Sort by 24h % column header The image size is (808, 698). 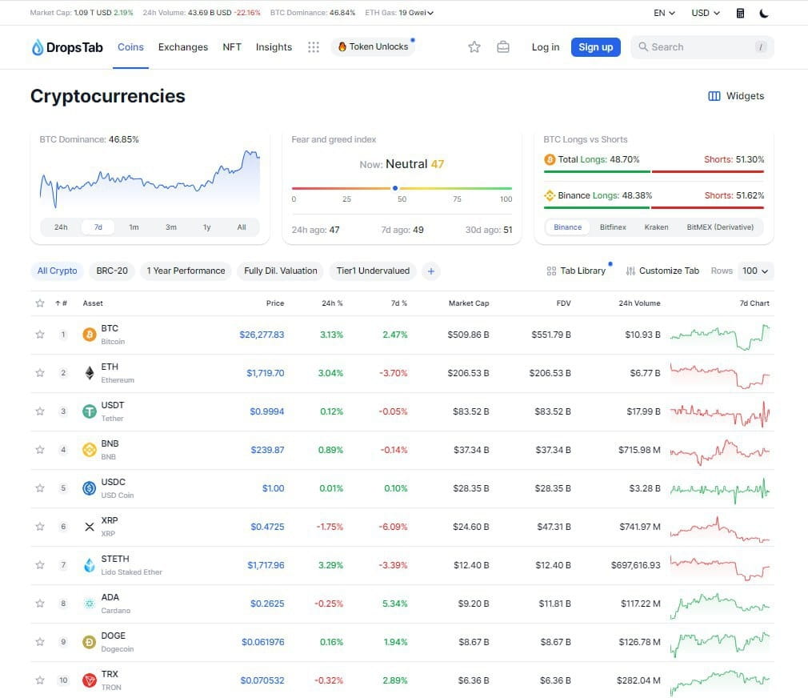tap(332, 303)
